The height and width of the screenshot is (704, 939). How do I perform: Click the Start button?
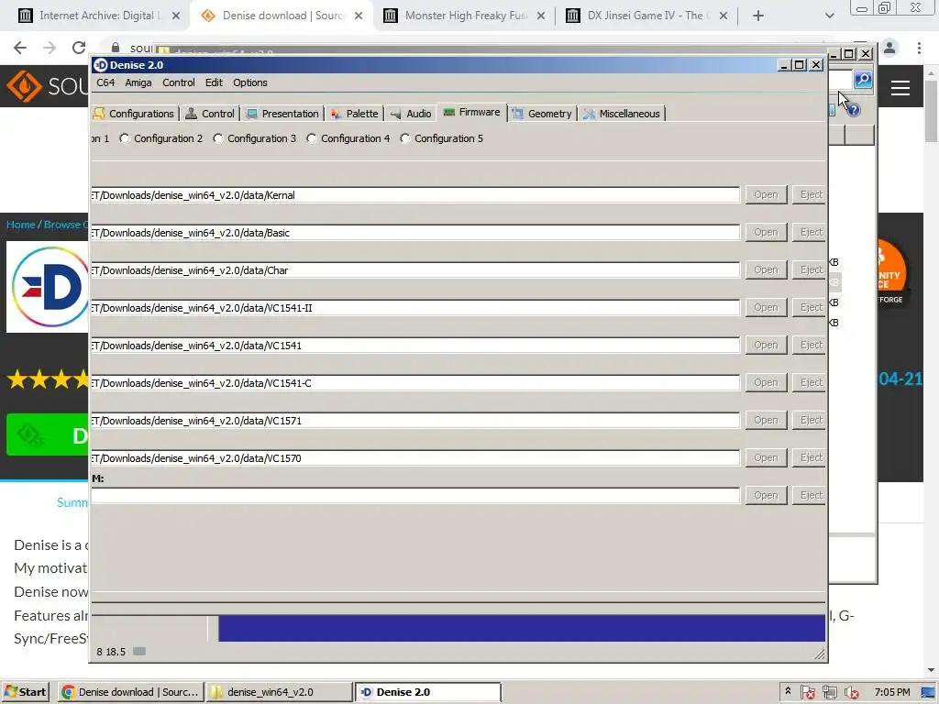coord(25,692)
